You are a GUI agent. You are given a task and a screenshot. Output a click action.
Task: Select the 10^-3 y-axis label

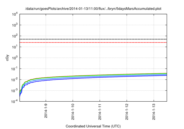[x=14, y=90]
